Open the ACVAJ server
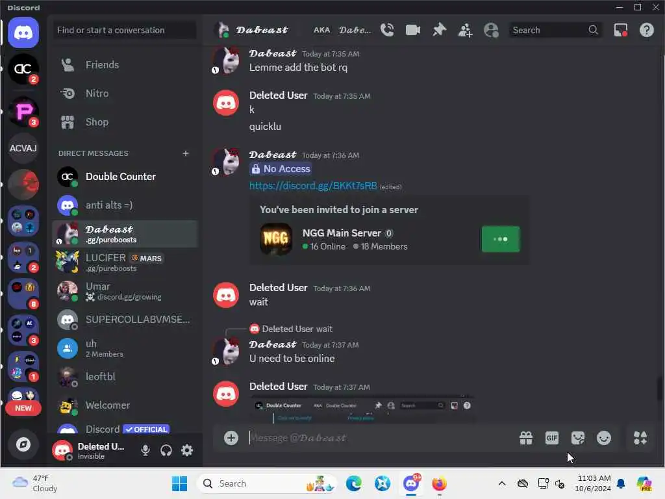 pos(23,148)
